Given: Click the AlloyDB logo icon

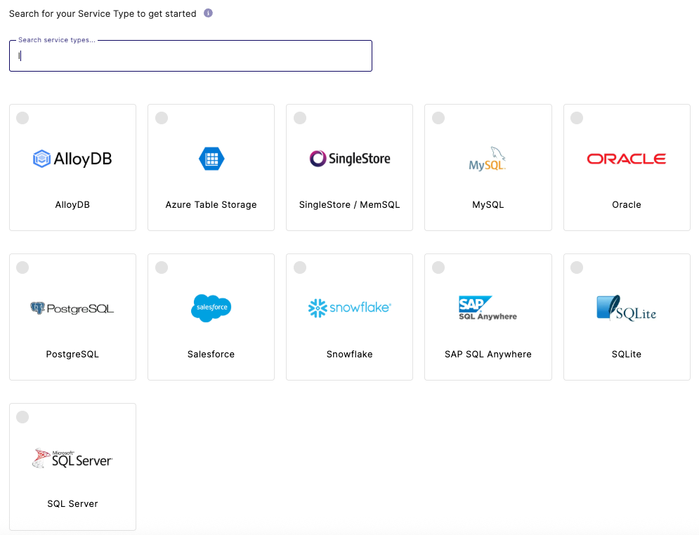Looking at the screenshot, I should (72, 159).
